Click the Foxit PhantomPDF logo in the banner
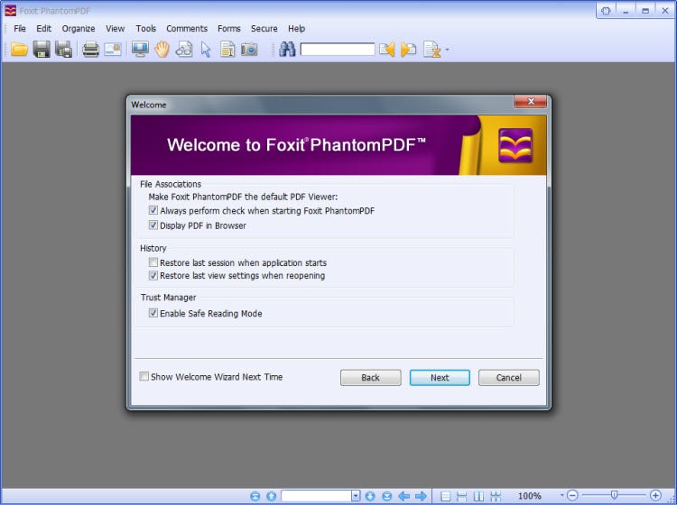 (x=515, y=145)
